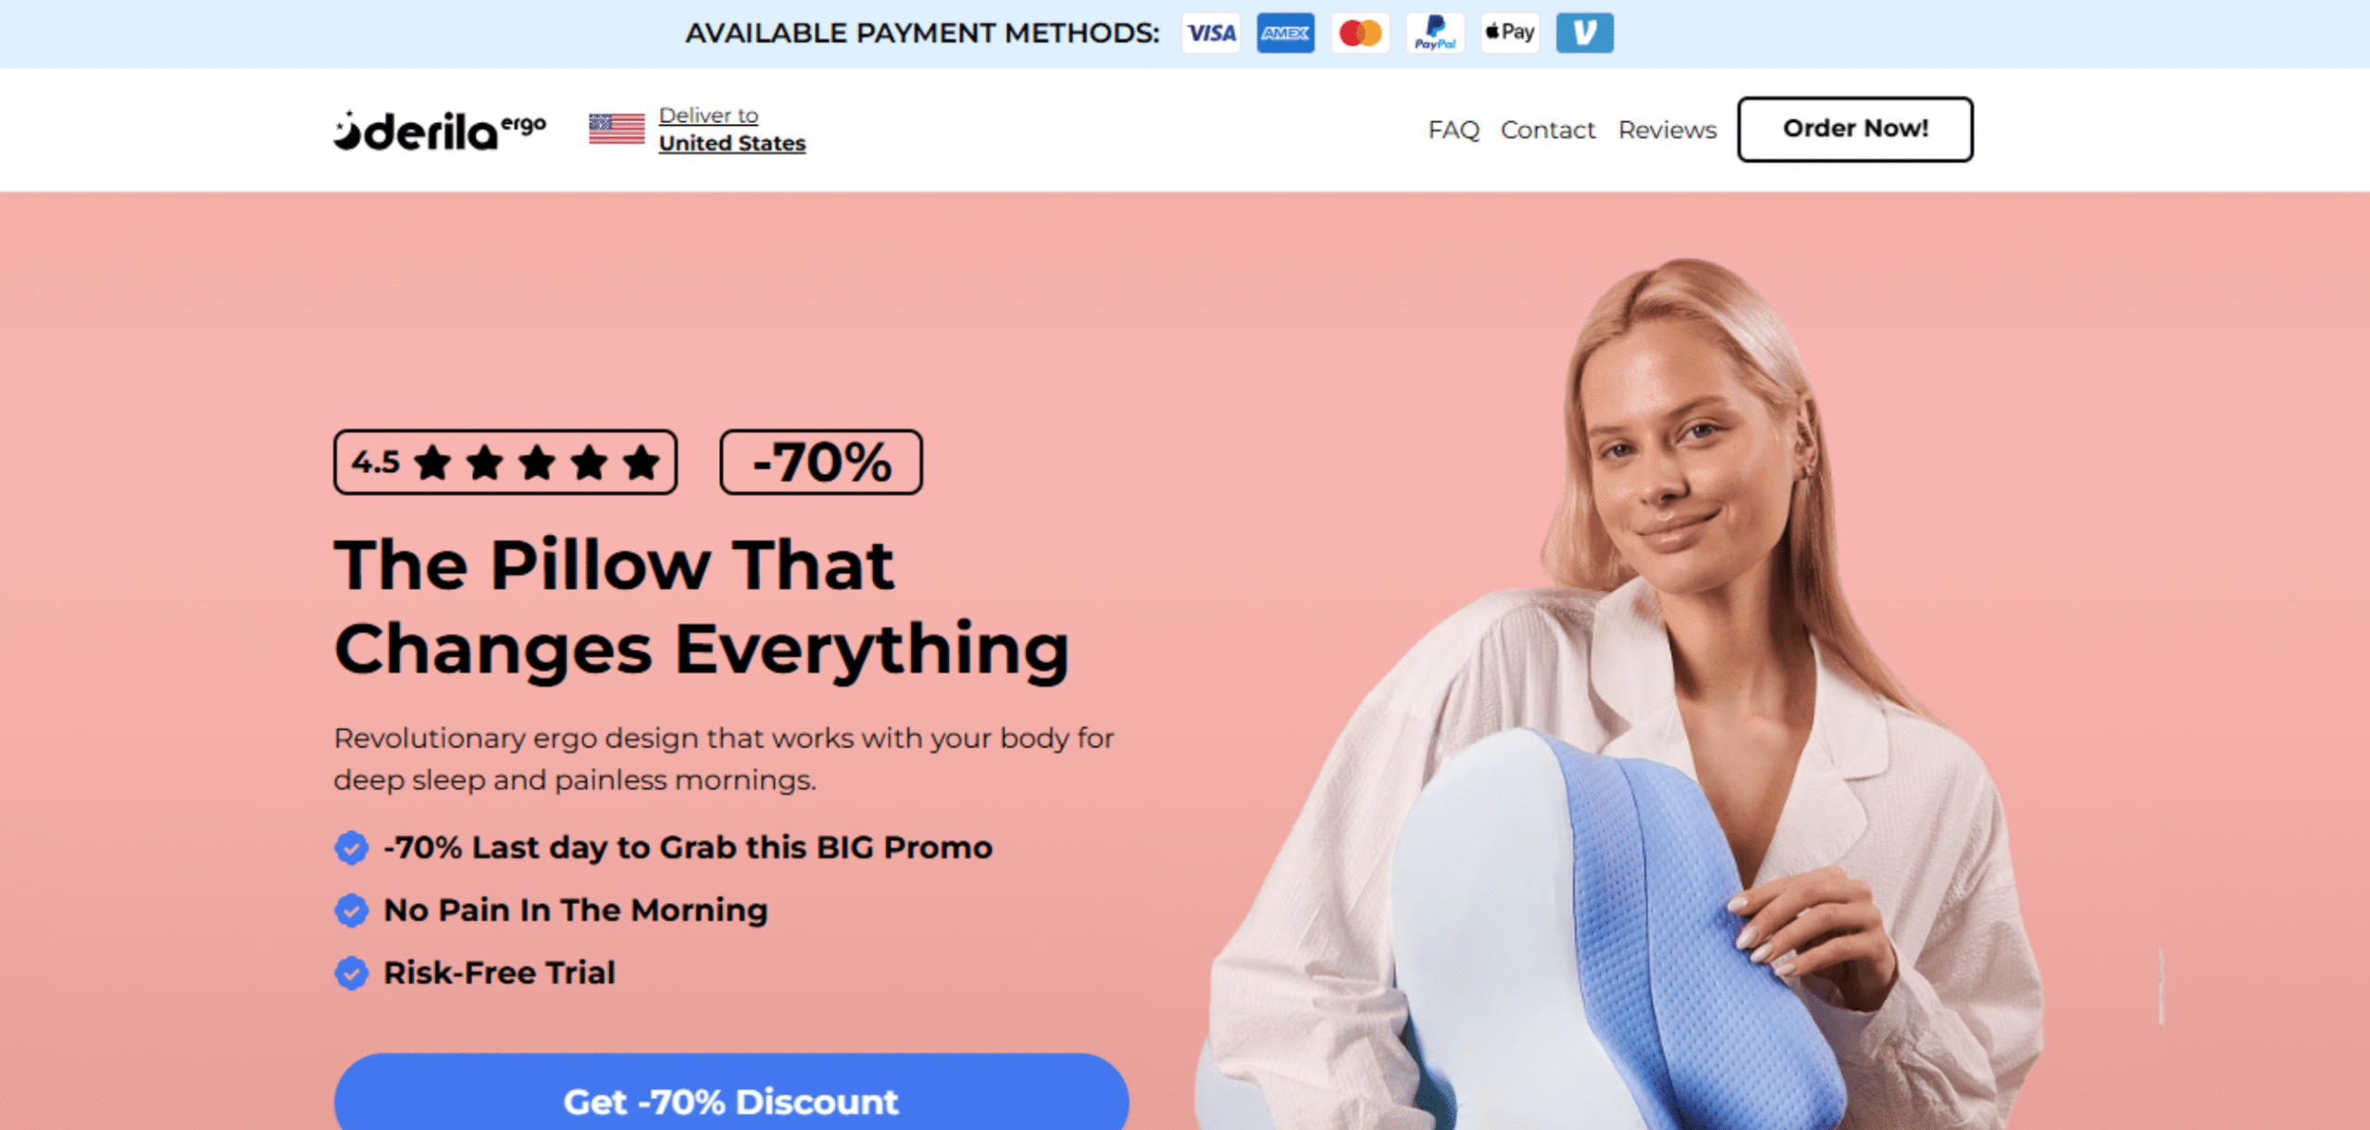The width and height of the screenshot is (2370, 1130).
Task: Click the American Express card icon
Action: (1285, 33)
